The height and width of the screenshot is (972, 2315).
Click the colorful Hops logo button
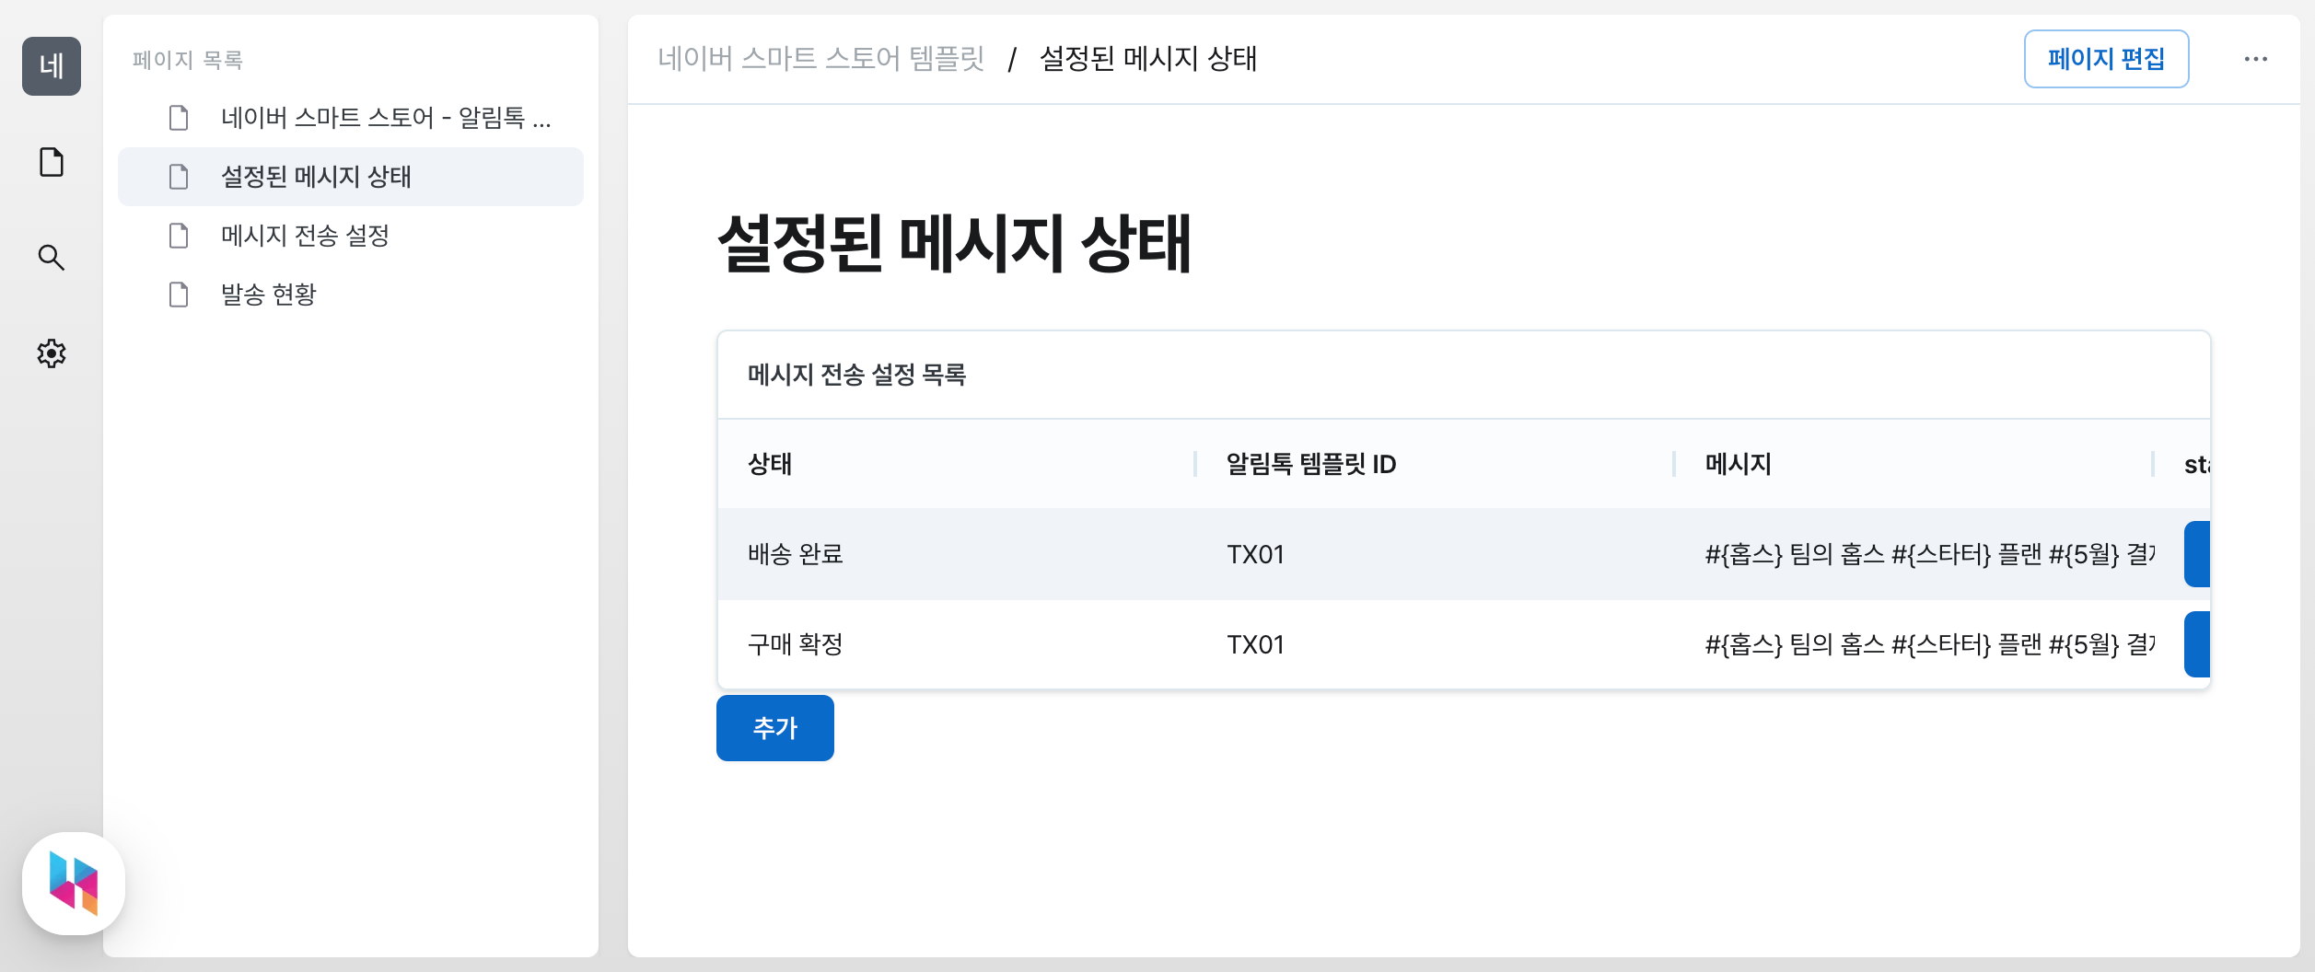74,884
